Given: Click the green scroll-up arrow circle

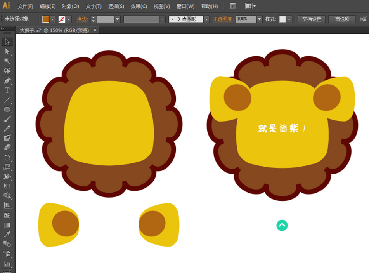Looking at the screenshot, I should [282, 225].
